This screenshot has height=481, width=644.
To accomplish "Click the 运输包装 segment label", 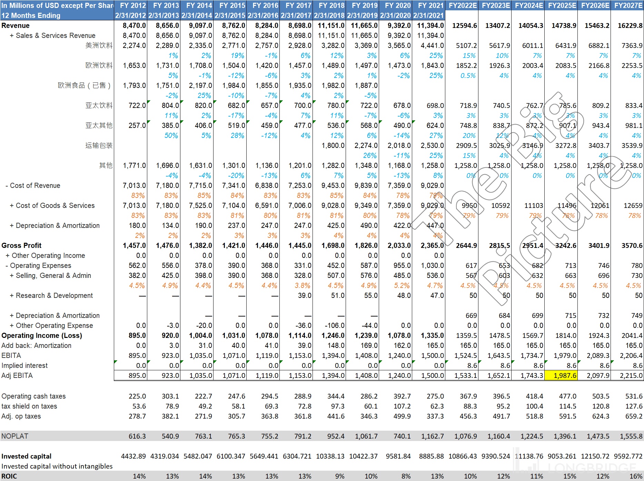I will pyautogui.click(x=99, y=146).
